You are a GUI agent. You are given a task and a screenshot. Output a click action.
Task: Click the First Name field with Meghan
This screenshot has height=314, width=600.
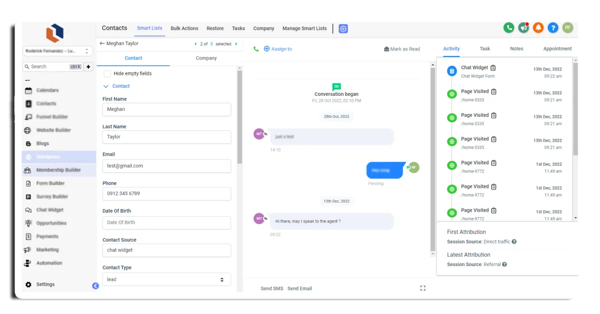(x=166, y=109)
